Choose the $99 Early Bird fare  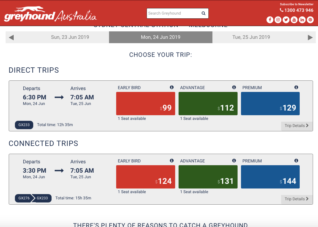(146, 103)
